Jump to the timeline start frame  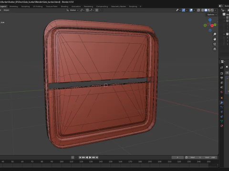tap(80, 157)
